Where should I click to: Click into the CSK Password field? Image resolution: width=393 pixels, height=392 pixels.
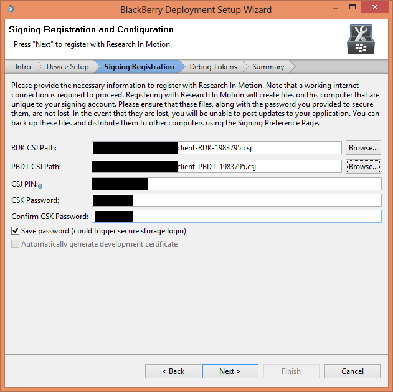click(236, 200)
